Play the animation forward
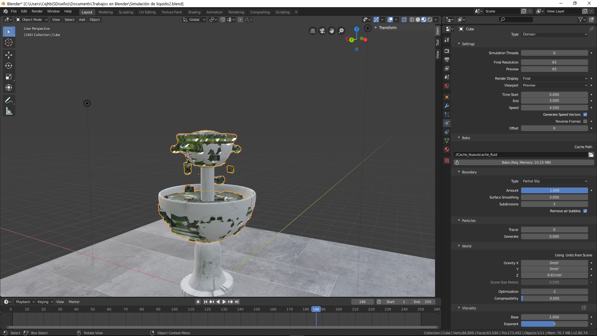This screenshot has height=336, width=597. click(x=224, y=302)
